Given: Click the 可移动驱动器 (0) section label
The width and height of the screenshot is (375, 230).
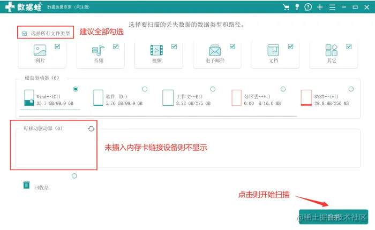Looking at the screenshot, I should point(43,128).
